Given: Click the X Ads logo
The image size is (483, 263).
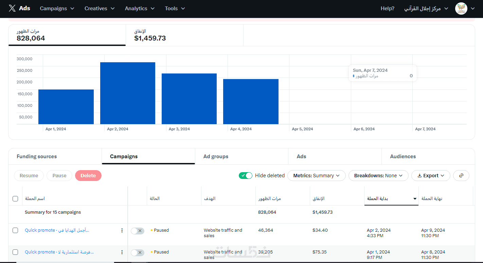Looking at the screenshot, I should (19, 8).
